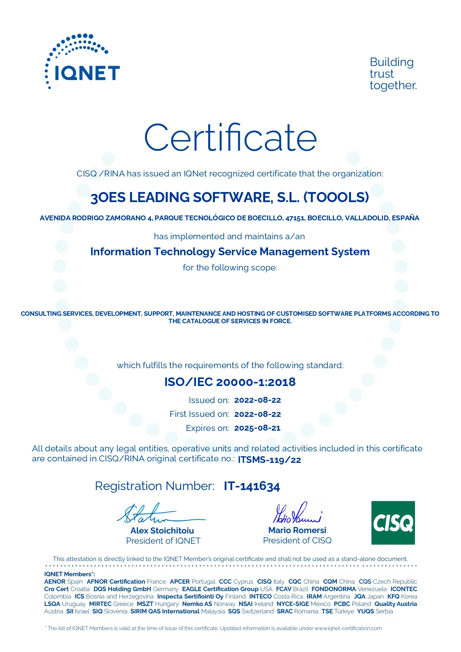Click Alex Stoichitoiu's signature
461x652 pixels.
pyautogui.click(x=156, y=513)
